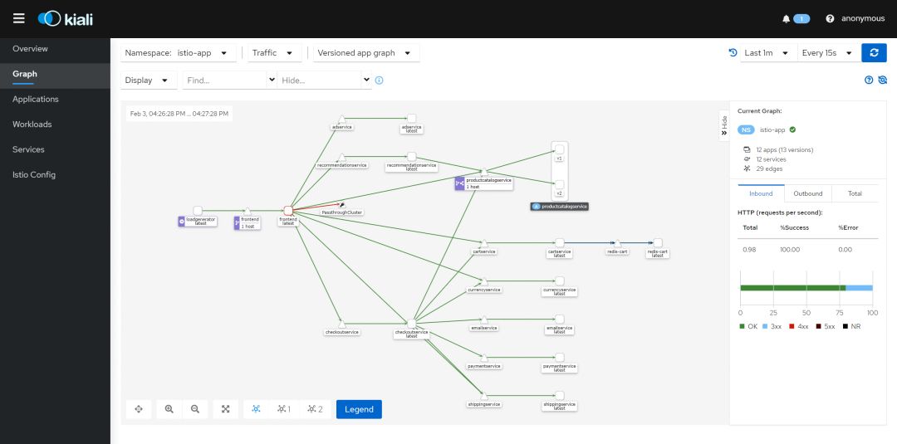Open the hamburger navigation menu
The height and width of the screenshot is (444, 897).
19,18
